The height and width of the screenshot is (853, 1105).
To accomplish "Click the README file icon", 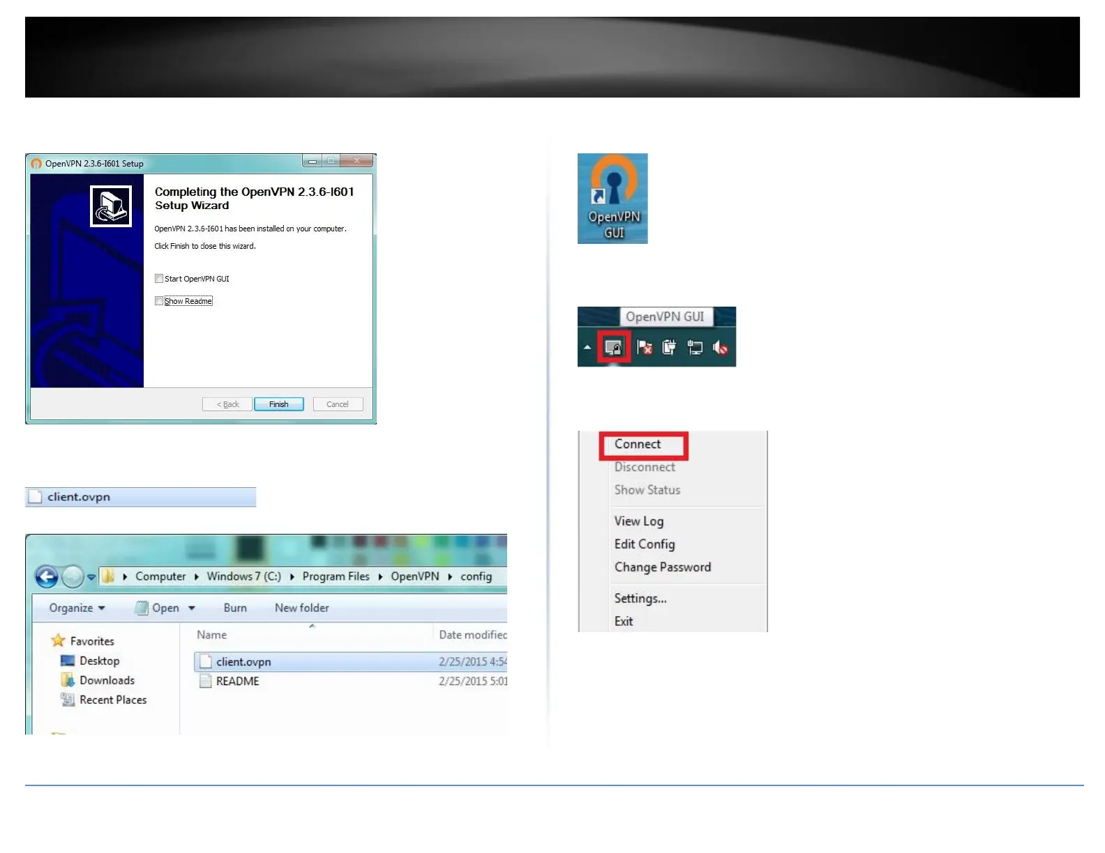I will pos(206,681).
